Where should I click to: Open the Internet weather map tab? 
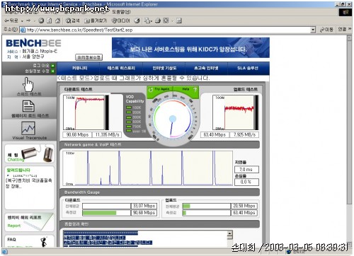click(x=164, y=68)
